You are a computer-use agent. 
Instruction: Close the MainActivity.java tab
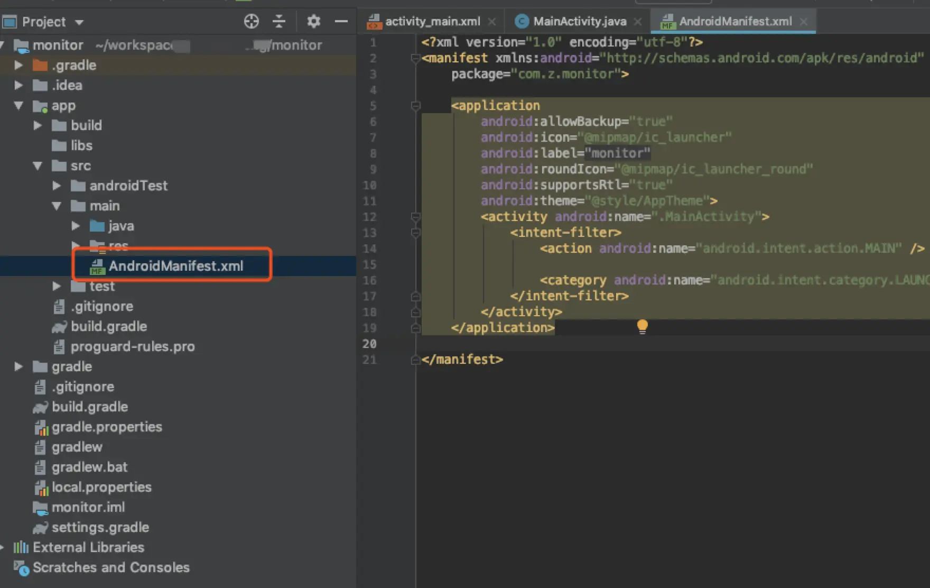[638, 22]
